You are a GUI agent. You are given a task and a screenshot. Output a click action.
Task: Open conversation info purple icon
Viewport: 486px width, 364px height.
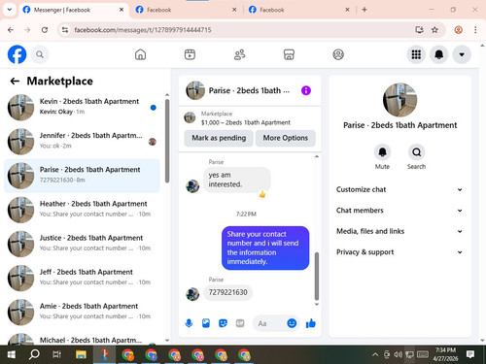point(306,90)
